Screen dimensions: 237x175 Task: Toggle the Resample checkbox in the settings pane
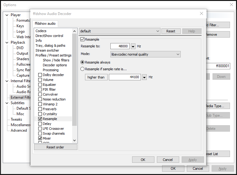(x=82, y=39)
